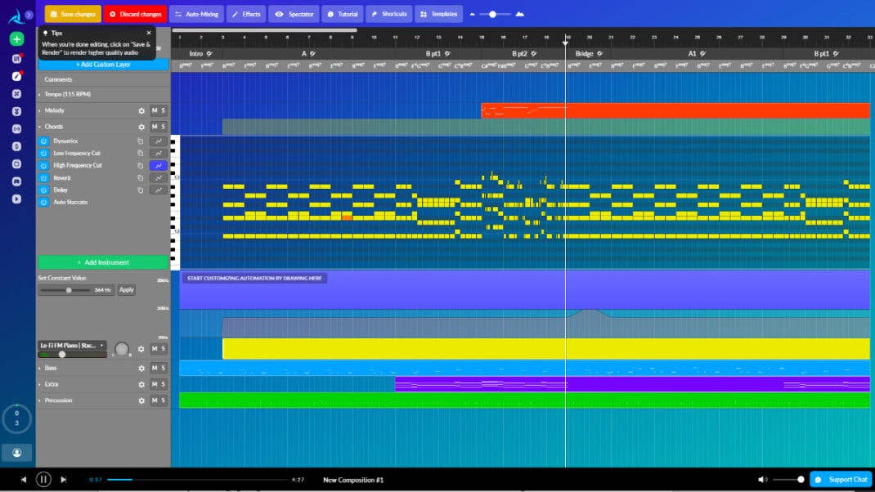Solo the Chords layer
The height and width of the screenshot is (492, 875).
(x=163, y=127)
